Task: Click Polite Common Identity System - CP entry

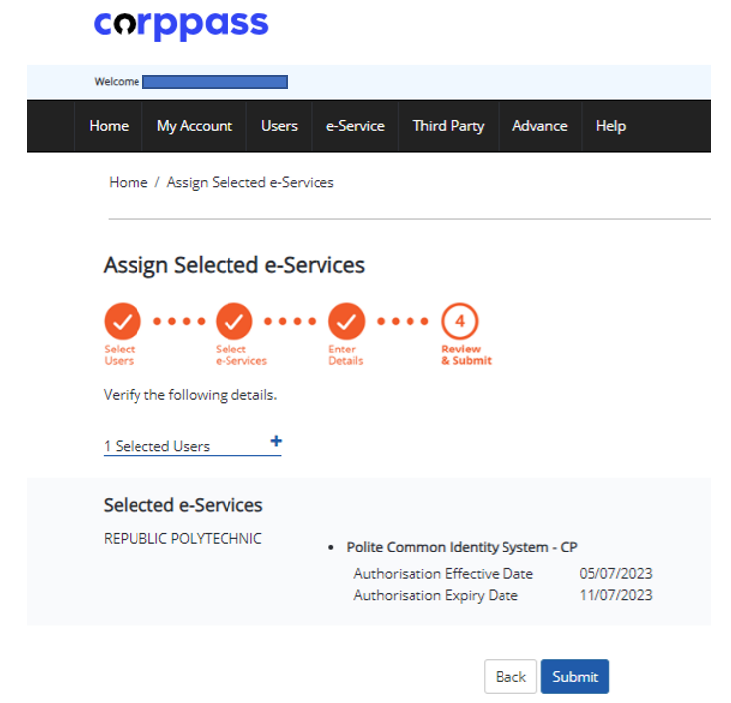Action: [x=462, y=547]
